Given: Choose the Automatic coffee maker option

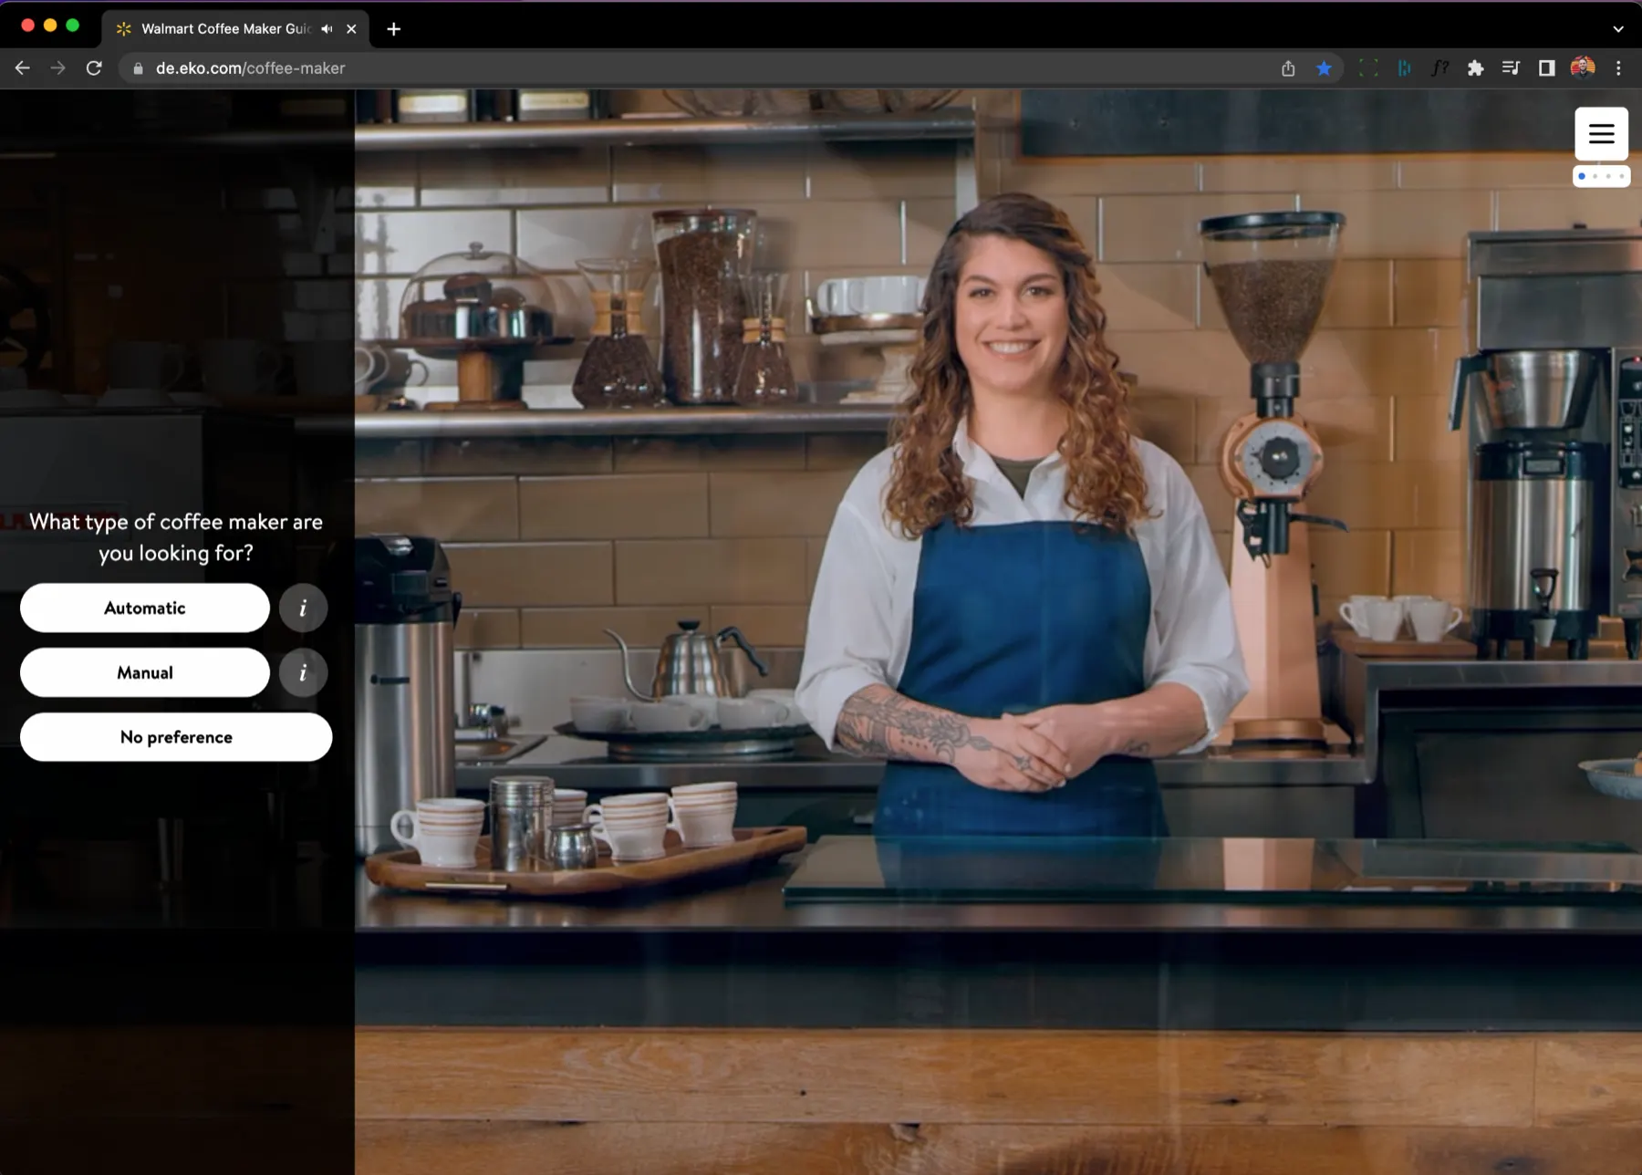Looking at the screenshot, I should [145, 608].
